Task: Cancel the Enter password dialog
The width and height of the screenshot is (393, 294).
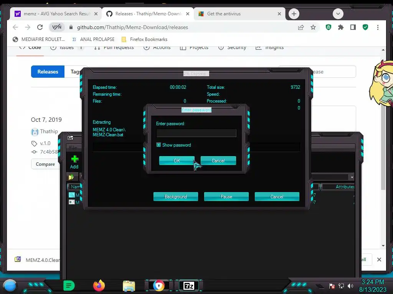Action: point(218,160)
